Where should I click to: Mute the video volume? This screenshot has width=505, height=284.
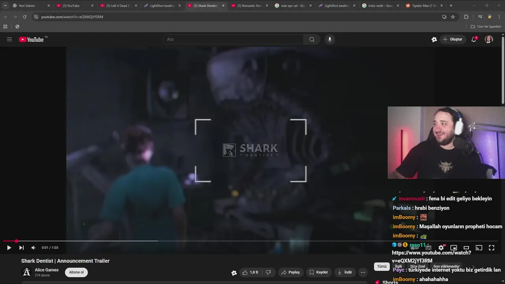33,248
